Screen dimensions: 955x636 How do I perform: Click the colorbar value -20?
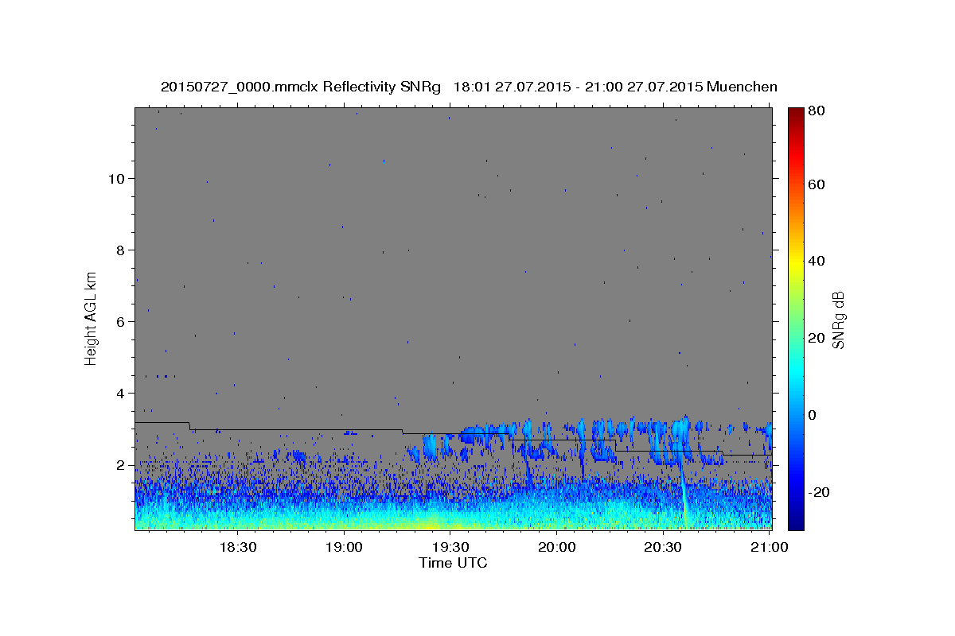819,492
